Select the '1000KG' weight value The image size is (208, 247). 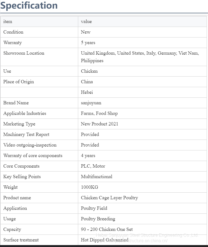tap(90, 187)
